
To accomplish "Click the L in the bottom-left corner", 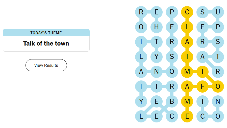I will coord(141,116).
